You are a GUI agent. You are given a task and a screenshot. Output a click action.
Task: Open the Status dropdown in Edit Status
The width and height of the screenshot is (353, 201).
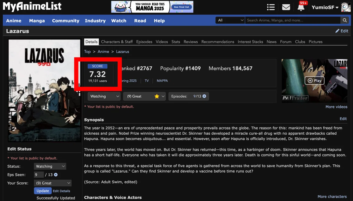click(50, 166)
